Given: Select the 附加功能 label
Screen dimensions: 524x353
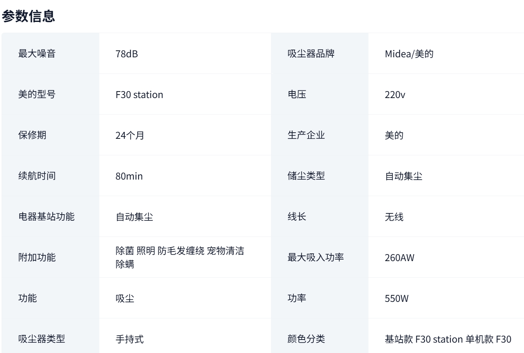Looking at the screenshot, I should 37,257.
